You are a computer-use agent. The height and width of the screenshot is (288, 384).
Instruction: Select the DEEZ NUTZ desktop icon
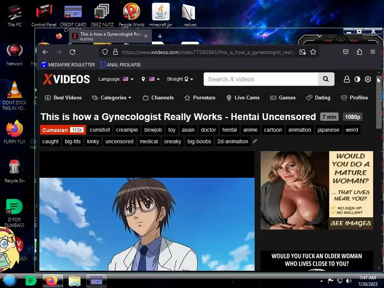pyautogui.click(x=102, y=16)
